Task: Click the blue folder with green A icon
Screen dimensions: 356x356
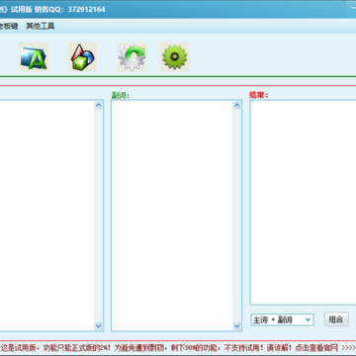Action: [34, 57]
